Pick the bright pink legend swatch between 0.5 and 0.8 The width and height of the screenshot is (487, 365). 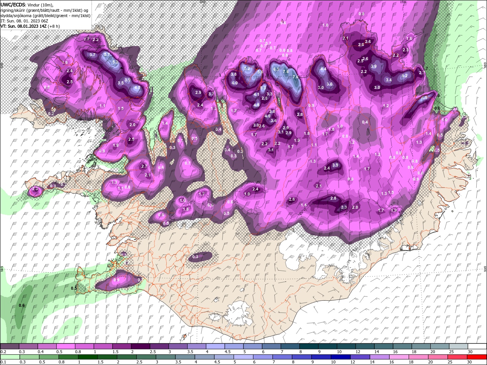(x=65, y=346)
